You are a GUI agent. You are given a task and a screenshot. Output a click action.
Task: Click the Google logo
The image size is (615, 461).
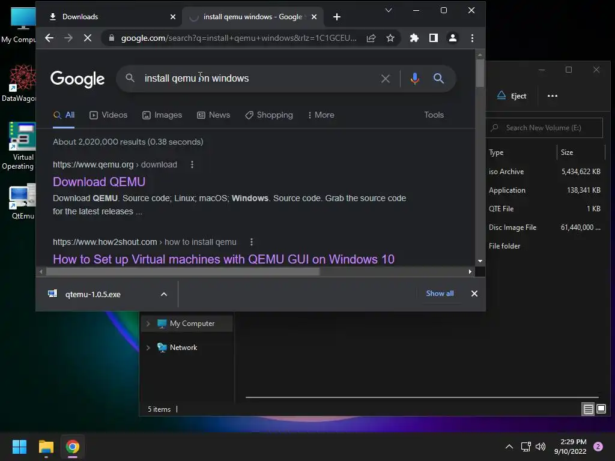pos(77,79)
